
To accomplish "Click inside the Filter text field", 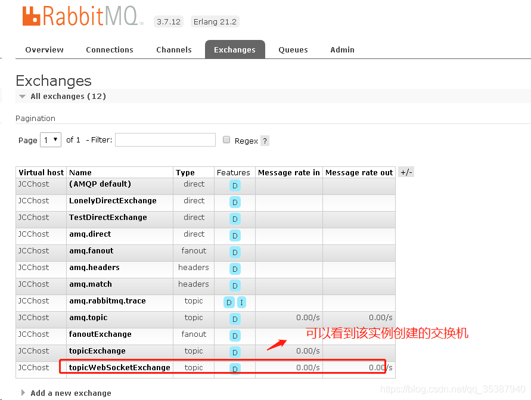I will (165, 139).
